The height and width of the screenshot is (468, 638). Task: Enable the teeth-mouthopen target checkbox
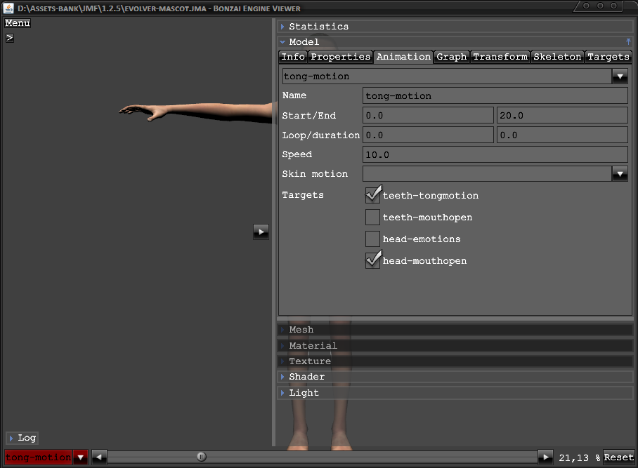pos(372,218)
